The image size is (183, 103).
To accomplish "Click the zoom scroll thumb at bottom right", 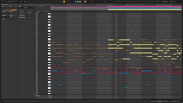I will tap(159, 101).
